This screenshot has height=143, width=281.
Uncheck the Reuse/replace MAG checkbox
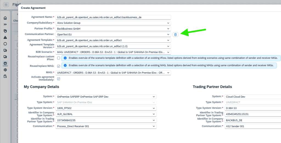pyautogui.click(x=59, y=66)
